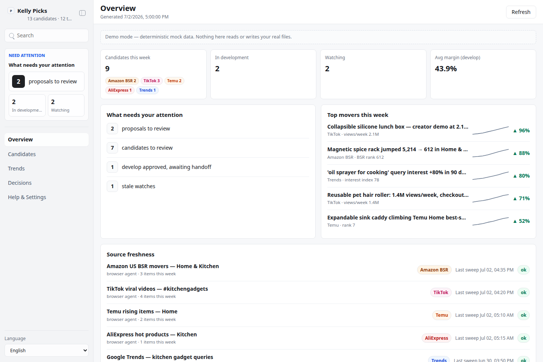Open main panel row 'proposals to review'
This screenshot has width=543, height=362.
pos(208,129)
